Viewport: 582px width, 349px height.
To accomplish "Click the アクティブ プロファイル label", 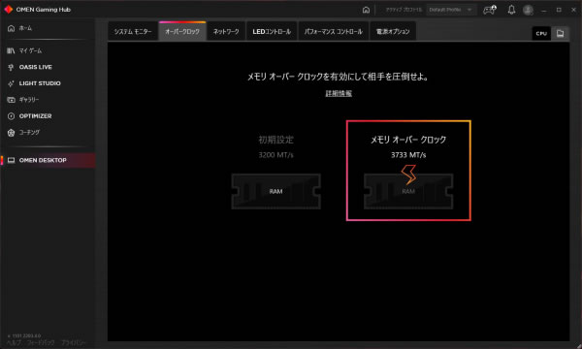I will pos(404,10).
